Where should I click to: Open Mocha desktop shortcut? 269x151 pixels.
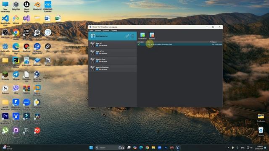(x=37, y=131)
